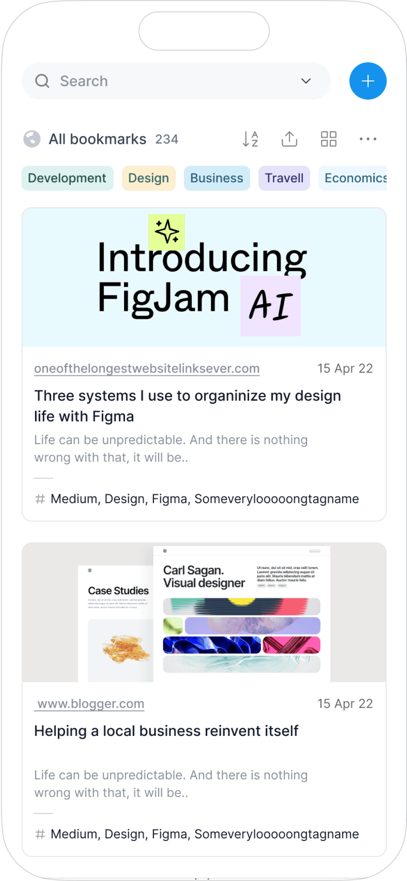Screen dimensions: 407x881
Task: Click hashtag icon on blogger bookmark card
Action: pyautogui.click(x=40, y=834)
